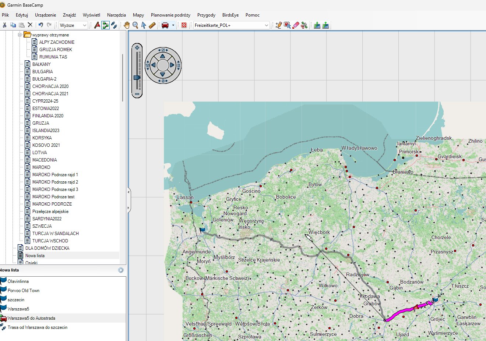
Task: Select the Hand pan tool
Action: pos(127,25)
